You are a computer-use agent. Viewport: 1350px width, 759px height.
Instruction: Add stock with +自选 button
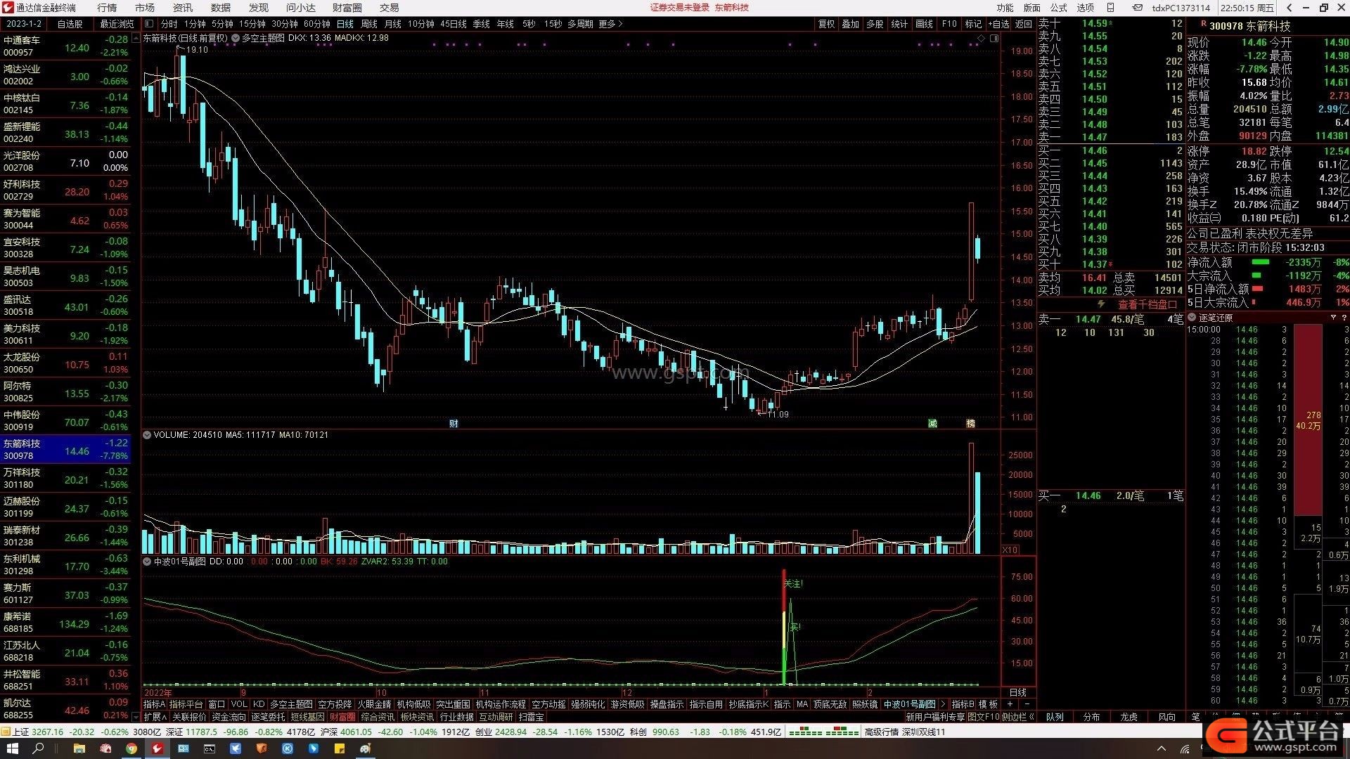click(998, 24)
